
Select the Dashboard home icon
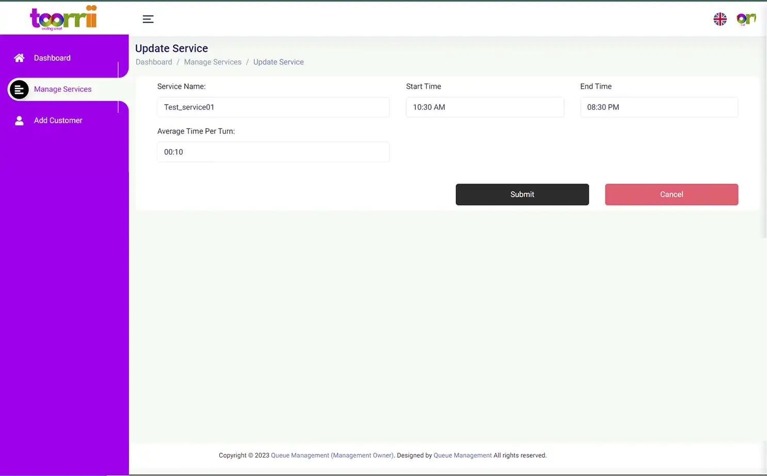(19, 58)
